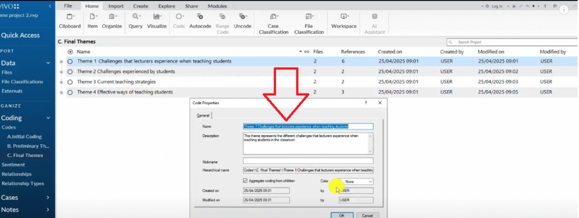The image size is (579, 218).
Task: Collapse the Coding section in sidebar
Action: coord(48,118)
